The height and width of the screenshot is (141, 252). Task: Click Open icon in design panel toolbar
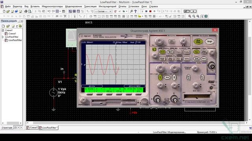point(8,26)
